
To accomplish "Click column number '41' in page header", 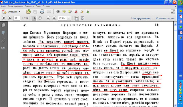I will pos(25,25).
